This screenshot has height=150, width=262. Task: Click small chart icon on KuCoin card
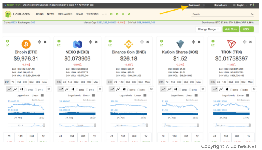tap(162, 45)
